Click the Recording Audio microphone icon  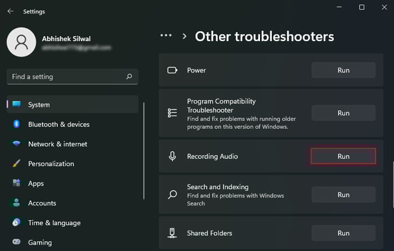tap(172, 156)
